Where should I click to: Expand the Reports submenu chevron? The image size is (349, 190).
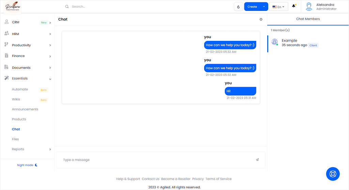click(x=50, y=149)
